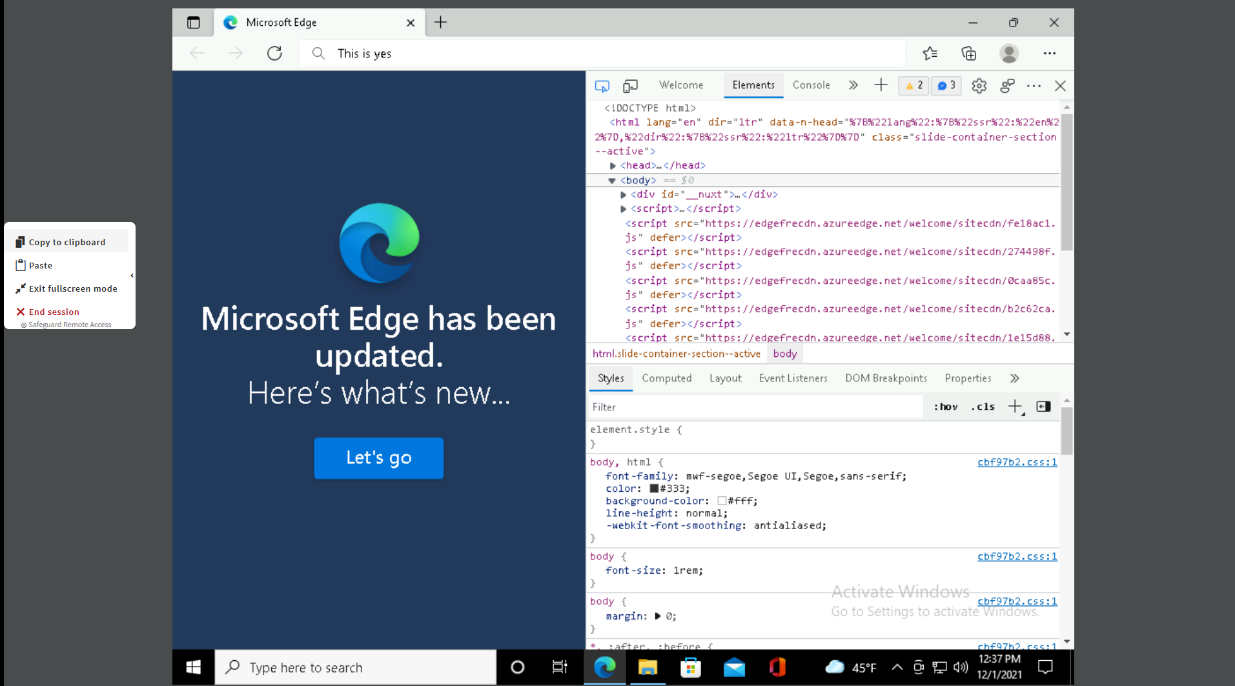Collapse the body element node

[612, 181]
